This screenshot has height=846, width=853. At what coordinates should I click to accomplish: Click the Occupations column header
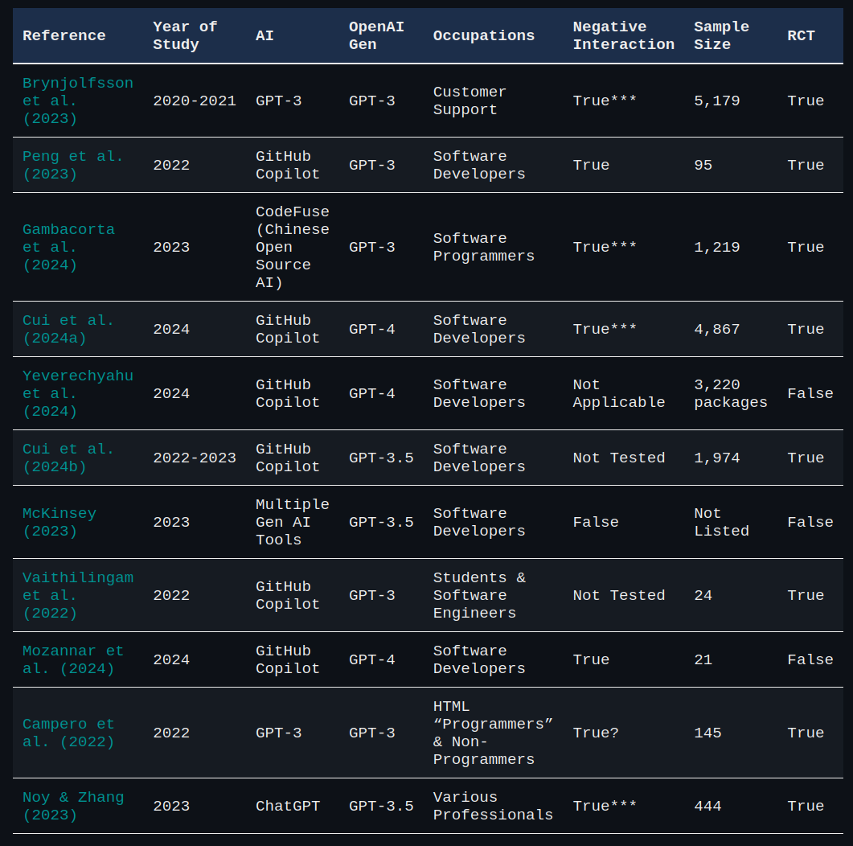(x=484, y=35)
